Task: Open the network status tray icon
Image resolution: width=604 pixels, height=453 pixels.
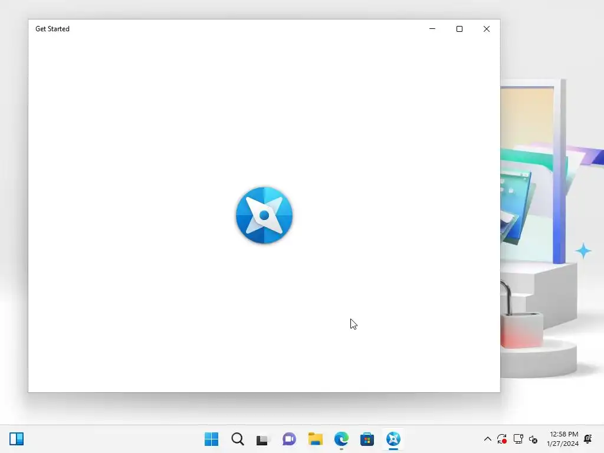Action: (x=518, y=439)
